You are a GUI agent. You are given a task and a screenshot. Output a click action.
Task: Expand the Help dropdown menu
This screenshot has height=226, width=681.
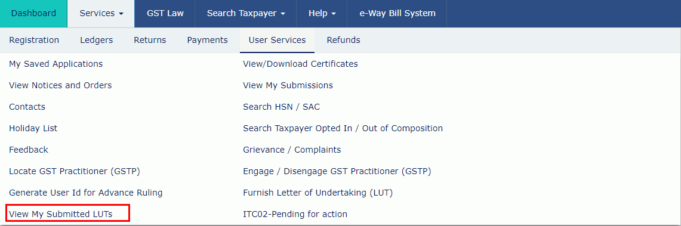click(322, 14)
